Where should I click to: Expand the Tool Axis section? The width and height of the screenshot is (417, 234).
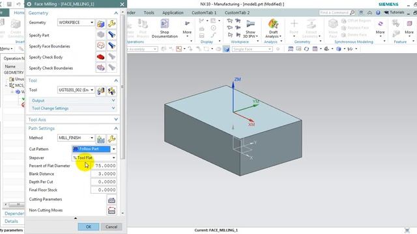click(x=116, y=120)
